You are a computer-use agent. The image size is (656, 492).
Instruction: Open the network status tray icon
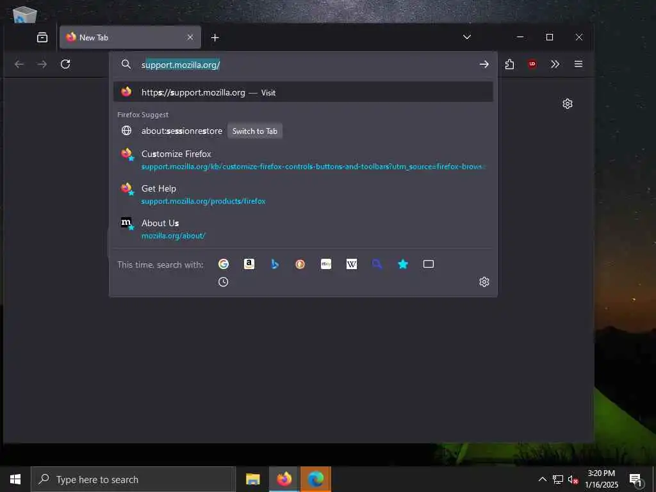point(558,479)
